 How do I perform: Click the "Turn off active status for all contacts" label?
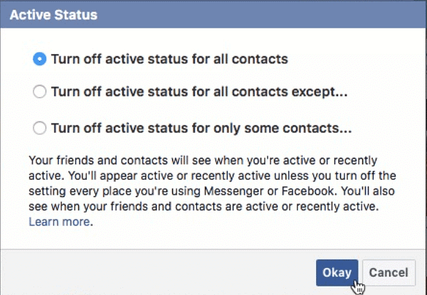tap(169, 60)
